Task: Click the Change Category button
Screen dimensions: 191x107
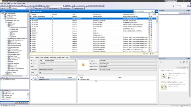Action: click(x=53, y=8)
